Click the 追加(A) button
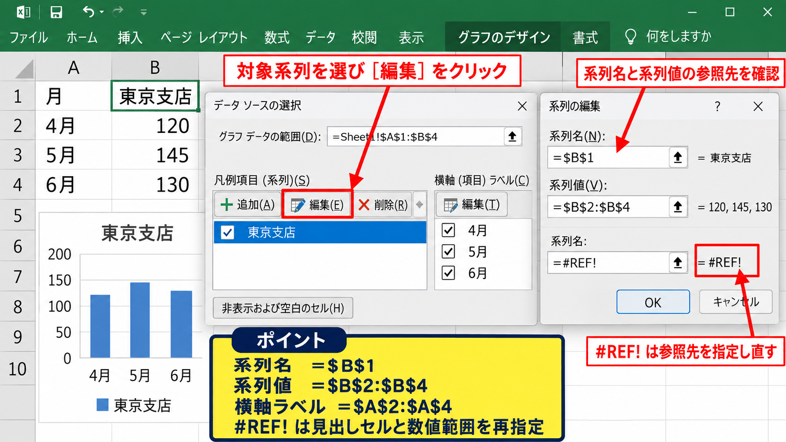This screenshot has height=442, width=786. tap(248, 205)
